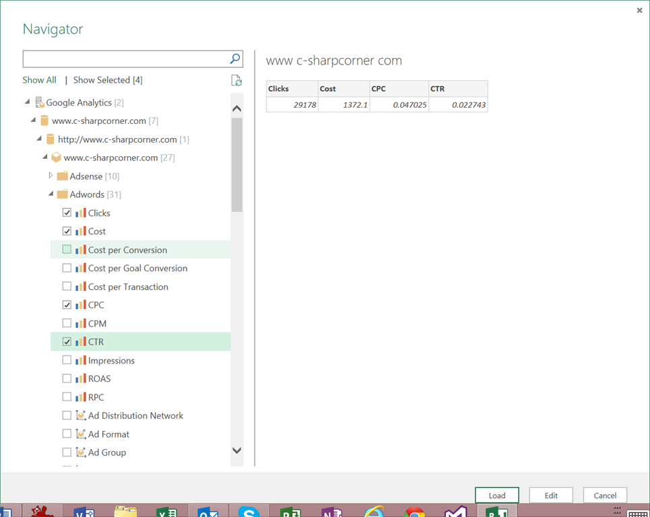The height and width of the screenshot is (517, 650).
Task: Select the Google Analytics server icon
Action: tap(40, 102)
